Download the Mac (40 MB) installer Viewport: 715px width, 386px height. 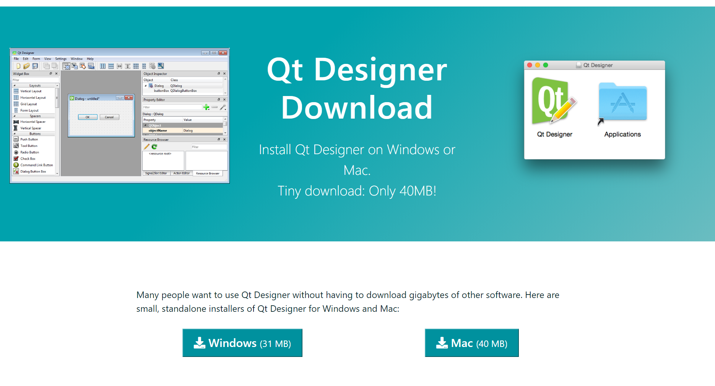tap(472, 343)
